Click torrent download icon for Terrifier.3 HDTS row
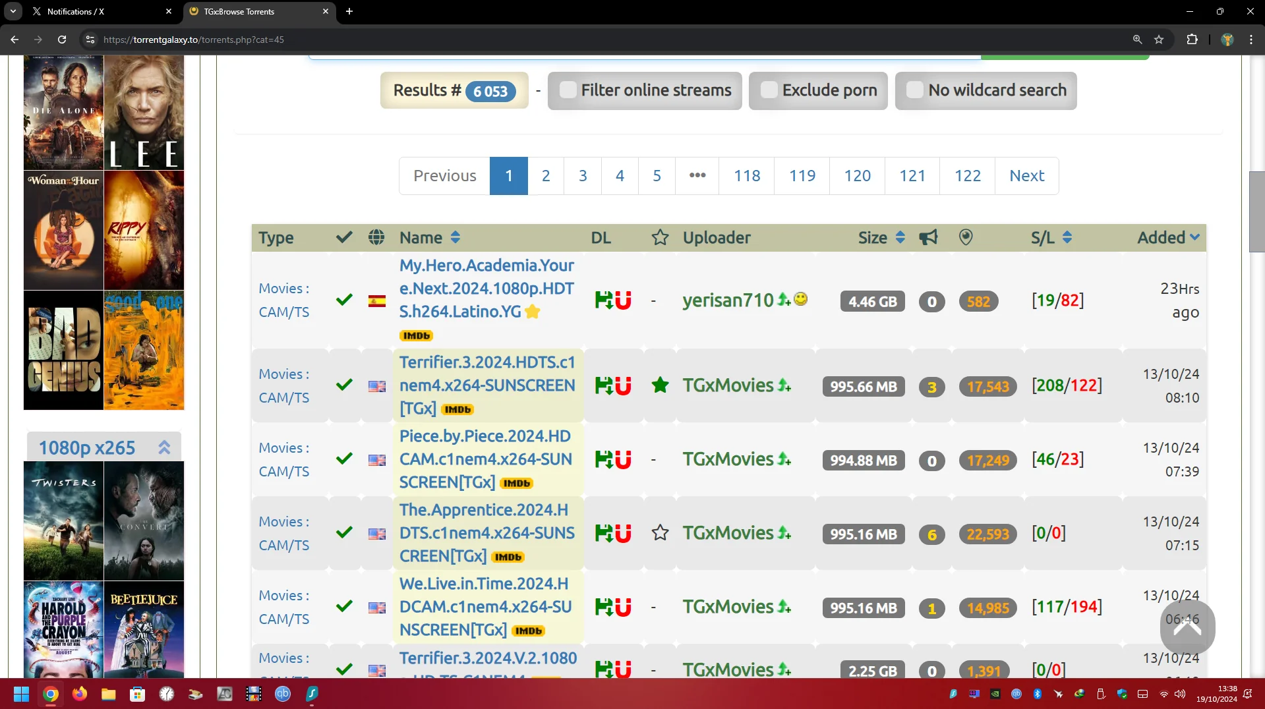Image resolution: width=1265 pixels, height=709 pixels. pos(603,385)
